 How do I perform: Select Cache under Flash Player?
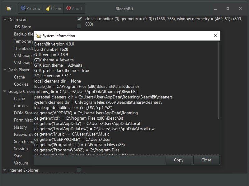click(19, 77)
